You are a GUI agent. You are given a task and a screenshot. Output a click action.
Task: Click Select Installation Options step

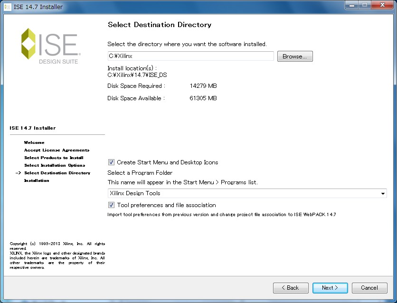pyautogui.click(x=55, y=165)
